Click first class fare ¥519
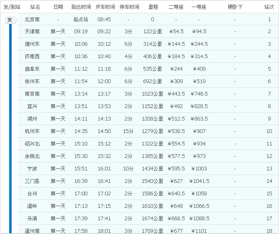Viewport: 279px width, 234px height. pos(199,81)
